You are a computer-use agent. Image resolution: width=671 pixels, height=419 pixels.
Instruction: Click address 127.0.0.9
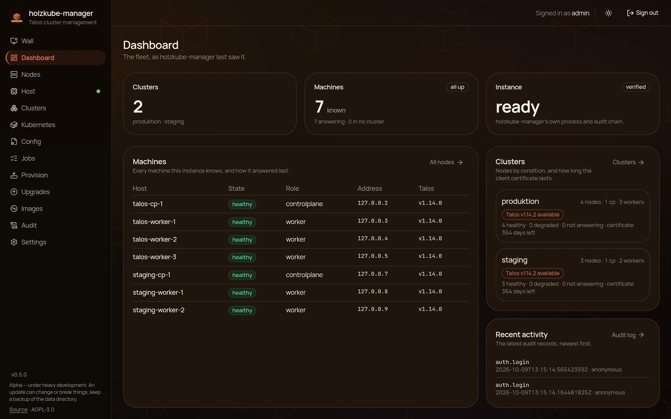click(373, 309)
